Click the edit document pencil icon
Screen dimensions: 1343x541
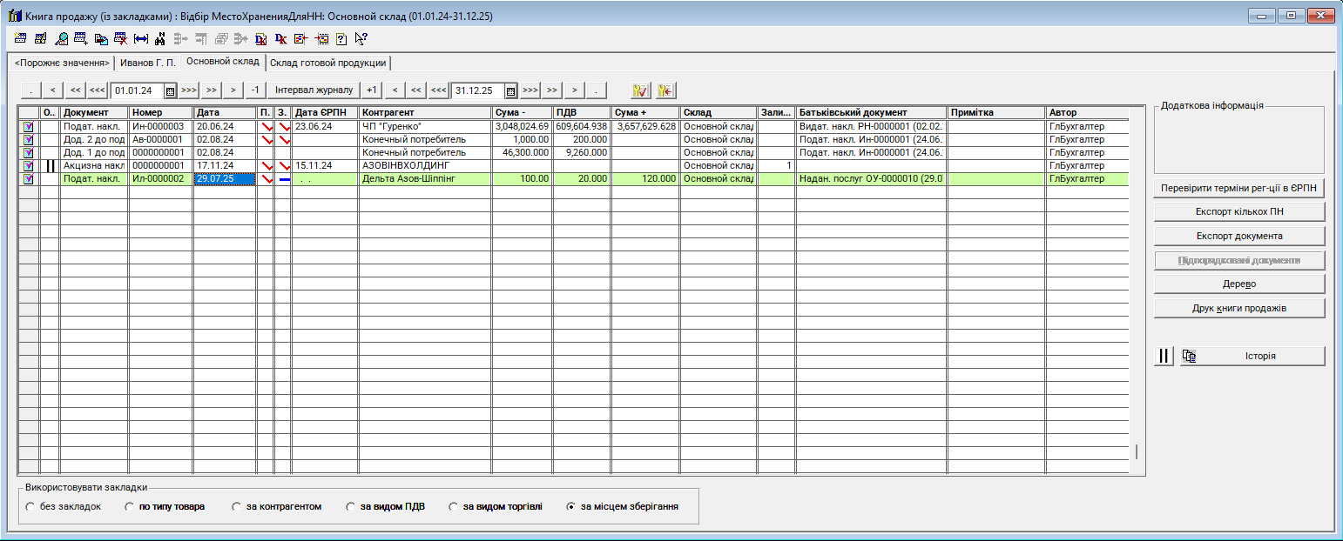[40, 38]
